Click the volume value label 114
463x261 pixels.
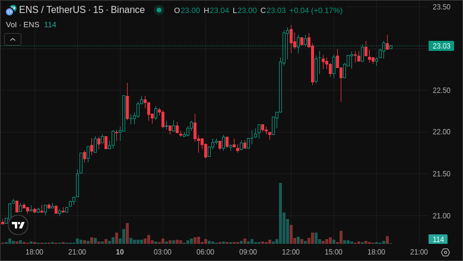point(438,240)
